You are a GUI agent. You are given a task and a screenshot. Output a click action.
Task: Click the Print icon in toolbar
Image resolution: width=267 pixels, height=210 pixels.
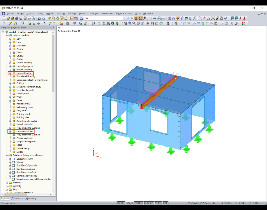point(29,18)
